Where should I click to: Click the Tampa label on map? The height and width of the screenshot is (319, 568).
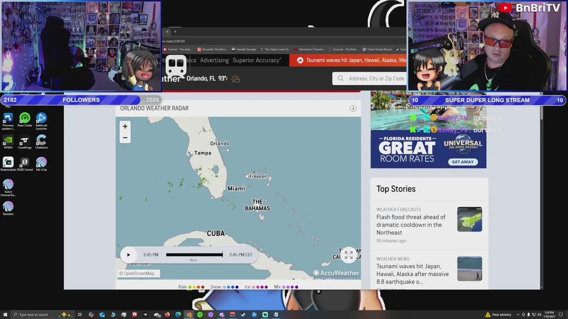pos(202,153)
